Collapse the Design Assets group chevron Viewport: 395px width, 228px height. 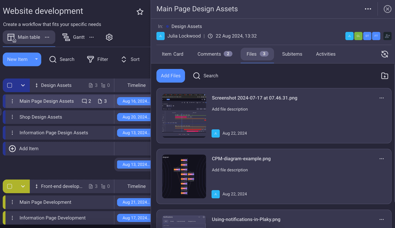click(x=23, y=85)
